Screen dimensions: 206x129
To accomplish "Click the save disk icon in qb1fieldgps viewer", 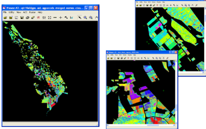I will 22,18.
